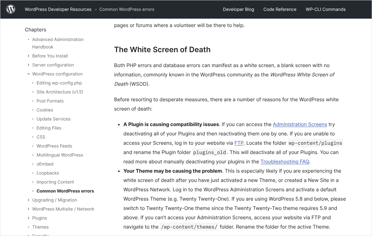Click the plugins_old code text
The height and width of the screenshot is (236, 372).
tap(210, 152)
